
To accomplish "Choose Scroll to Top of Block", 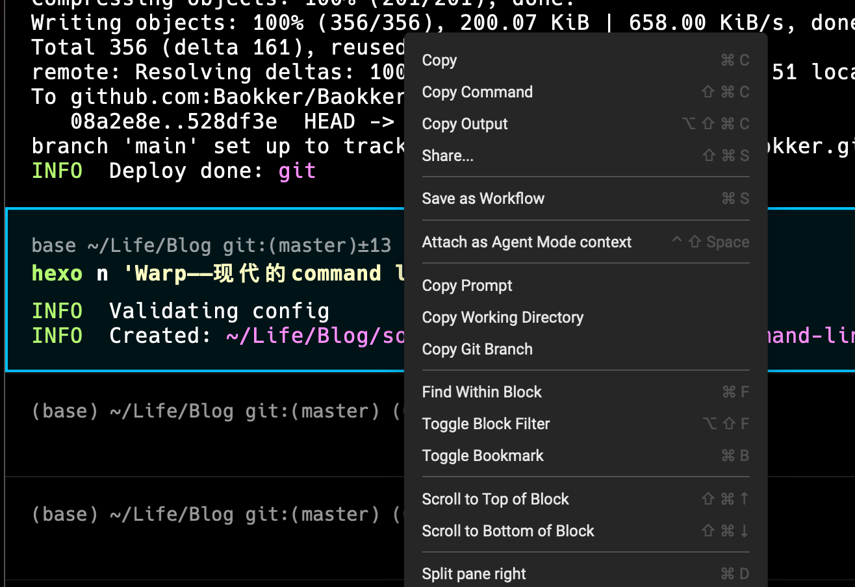I will [585, 499].
